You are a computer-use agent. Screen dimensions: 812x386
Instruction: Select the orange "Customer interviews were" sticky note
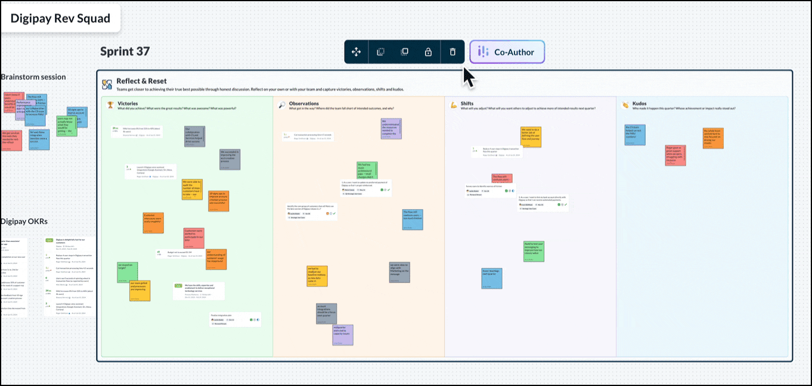tap(153, 223)
